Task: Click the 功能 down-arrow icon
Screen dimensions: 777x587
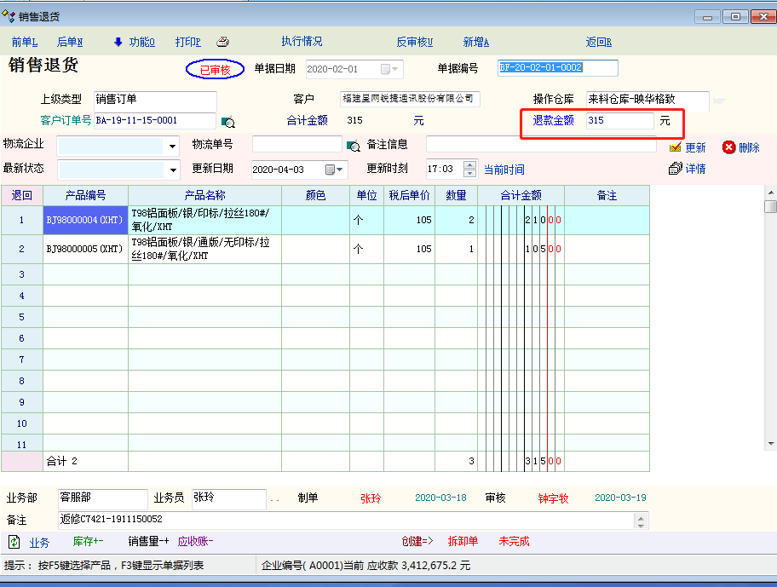Action: pos(118,42)
